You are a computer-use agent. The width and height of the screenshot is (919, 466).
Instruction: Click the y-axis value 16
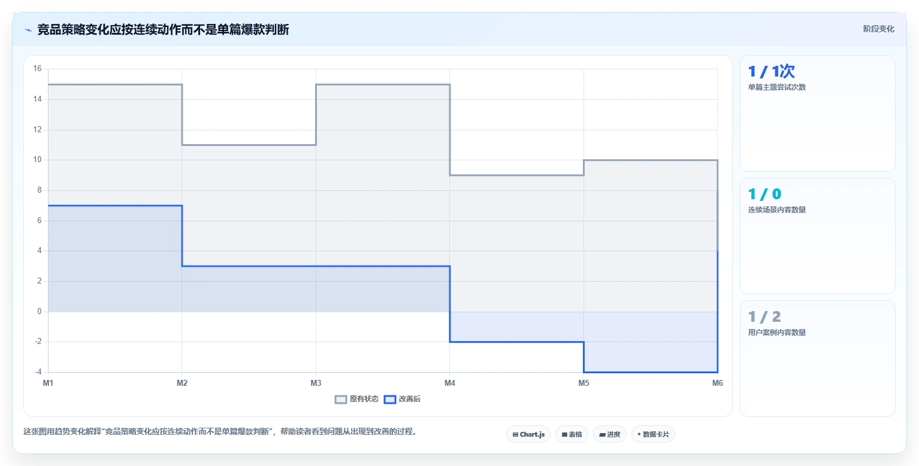point(37,69)
